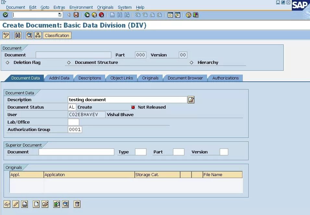This screenshot has height=215, width=310.
Task: Click the Delete original trash can icon
Action: click(x=77, y=204)
